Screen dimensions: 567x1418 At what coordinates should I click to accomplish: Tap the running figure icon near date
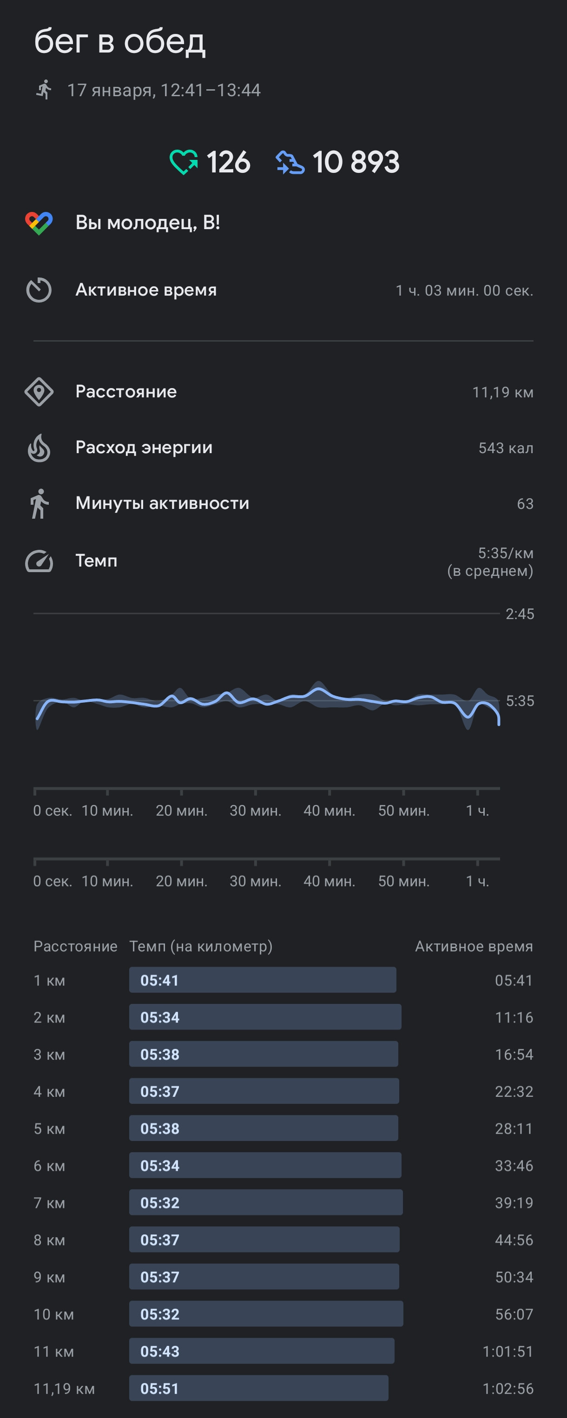(x=44, y=89)
